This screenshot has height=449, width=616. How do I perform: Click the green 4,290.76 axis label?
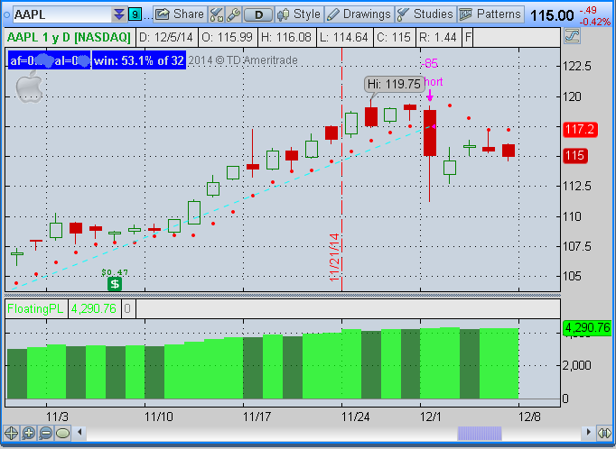(587, 328)
